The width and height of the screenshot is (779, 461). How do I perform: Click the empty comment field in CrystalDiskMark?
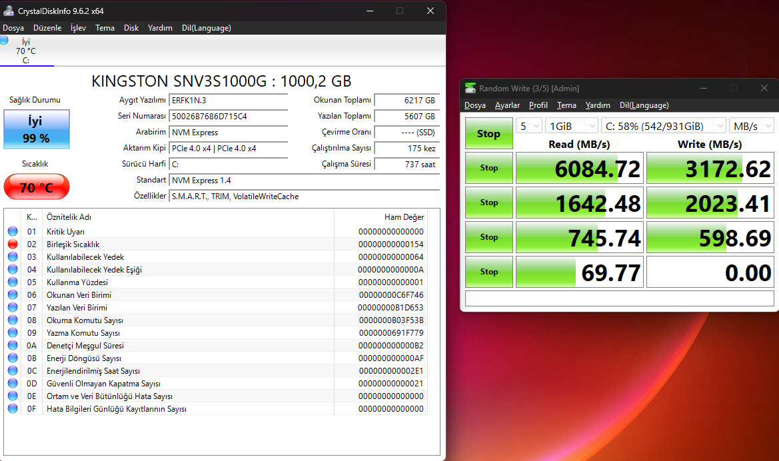620,298
